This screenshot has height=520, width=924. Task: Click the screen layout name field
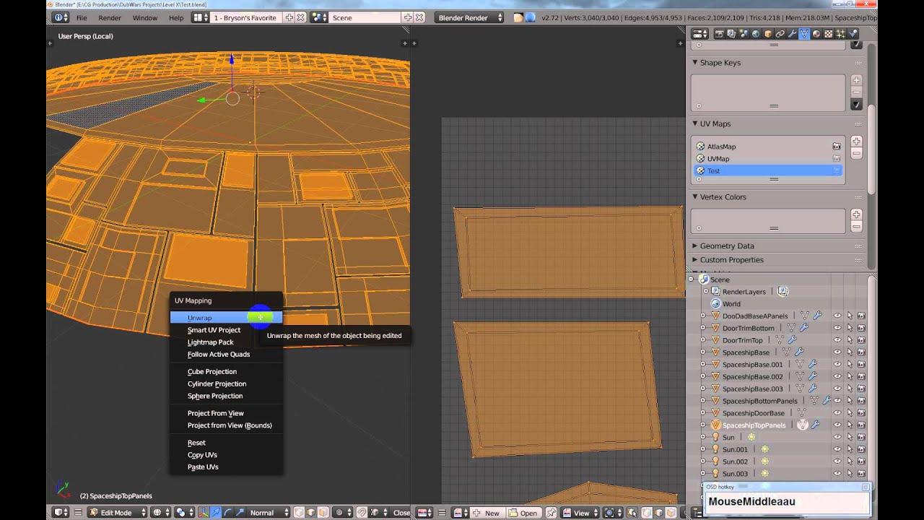(245, 17)
